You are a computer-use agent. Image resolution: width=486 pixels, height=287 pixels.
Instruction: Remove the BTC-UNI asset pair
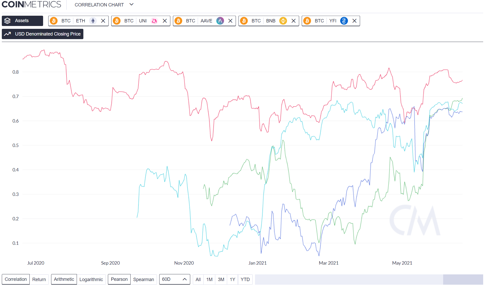(x=165, y=21)
